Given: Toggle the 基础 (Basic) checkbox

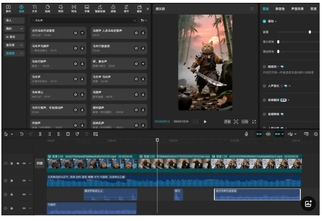Looking at the screenshot, I should 264,22.
